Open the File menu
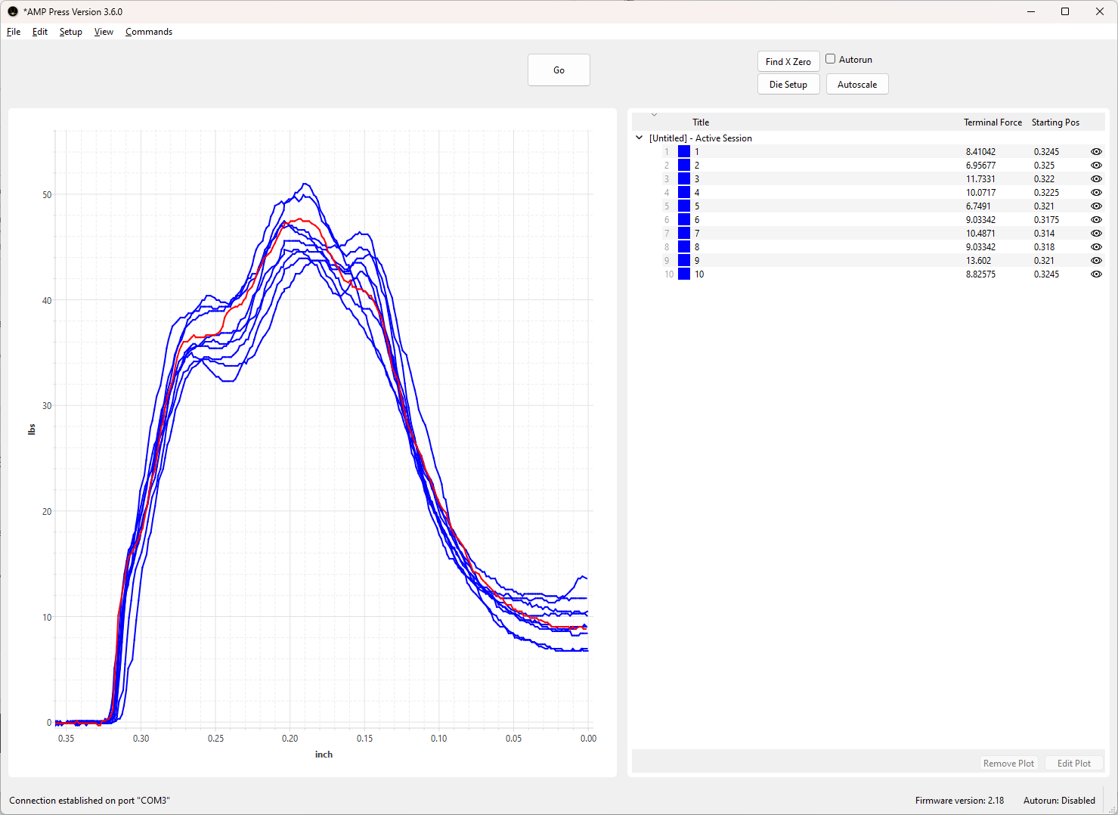This screenshot has height=815, width=1118. coord(14,32)
